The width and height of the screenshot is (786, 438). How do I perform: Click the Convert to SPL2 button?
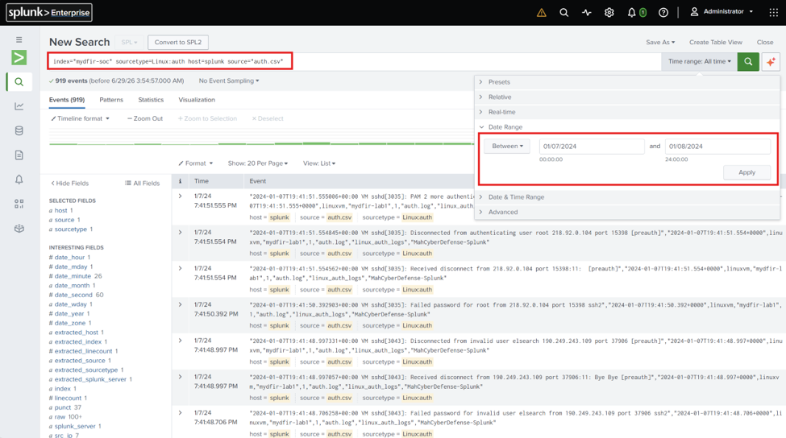pos(178,42)
